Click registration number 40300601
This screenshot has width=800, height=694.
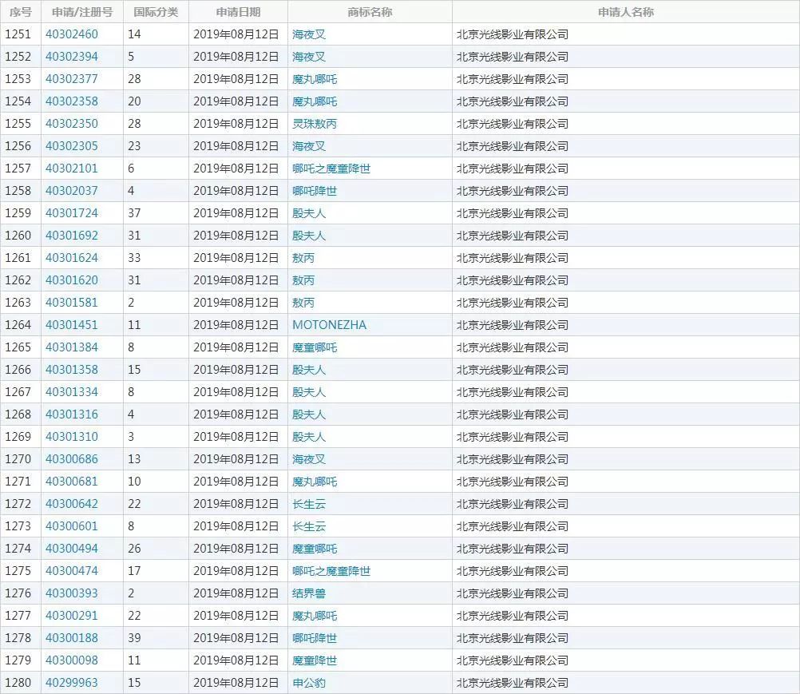71,526
